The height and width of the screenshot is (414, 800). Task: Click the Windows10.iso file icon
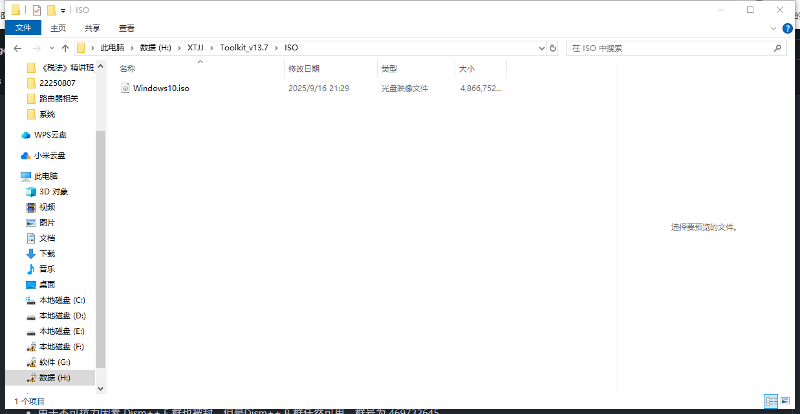(125, 88)
